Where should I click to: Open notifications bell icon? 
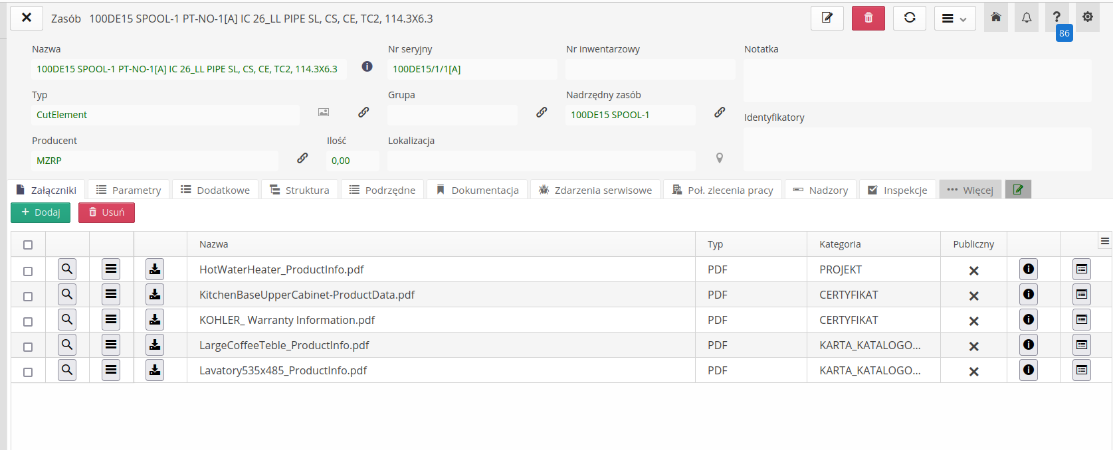tap(1026, 18)
